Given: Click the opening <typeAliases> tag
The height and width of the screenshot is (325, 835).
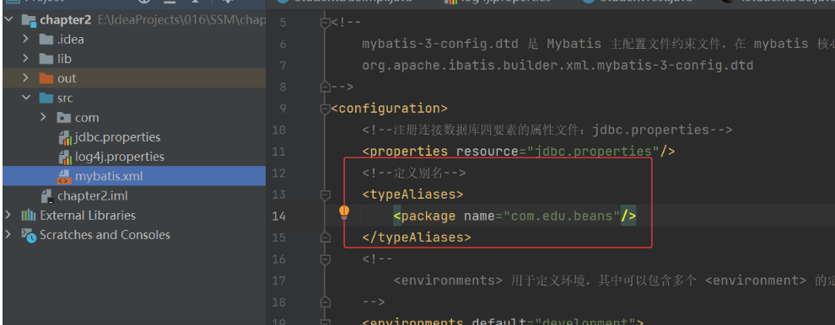Looking at the screenshot, I should click(412, 194).
